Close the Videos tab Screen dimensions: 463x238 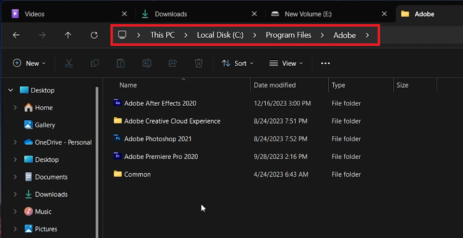tap(124, 14)
